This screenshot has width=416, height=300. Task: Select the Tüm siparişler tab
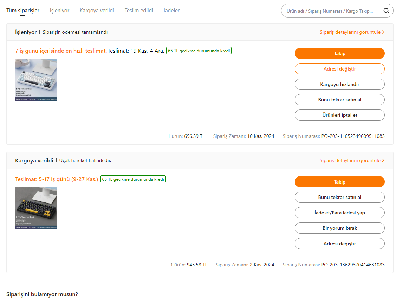[23, 11]
